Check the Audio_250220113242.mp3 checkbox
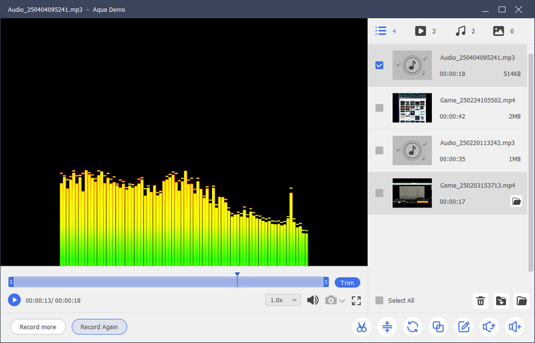Viewport: 535px width, 343px height. click(x=379, y=150)
